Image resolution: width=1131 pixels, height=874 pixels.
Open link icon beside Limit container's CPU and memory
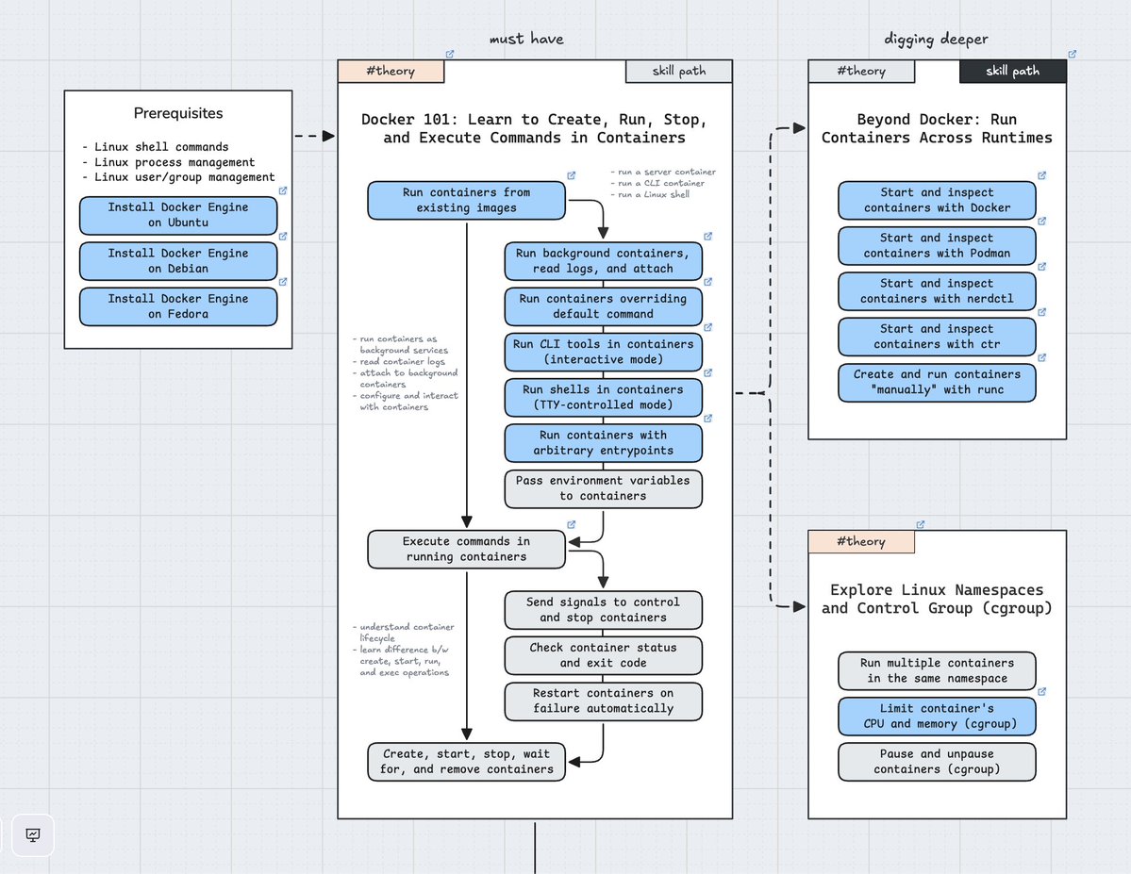pos(1042,691)
